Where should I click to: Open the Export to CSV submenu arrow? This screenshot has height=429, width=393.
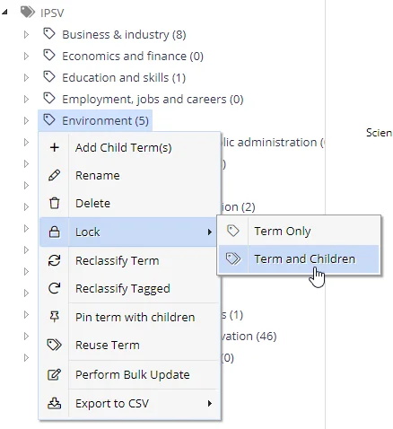tap(210, 403)
